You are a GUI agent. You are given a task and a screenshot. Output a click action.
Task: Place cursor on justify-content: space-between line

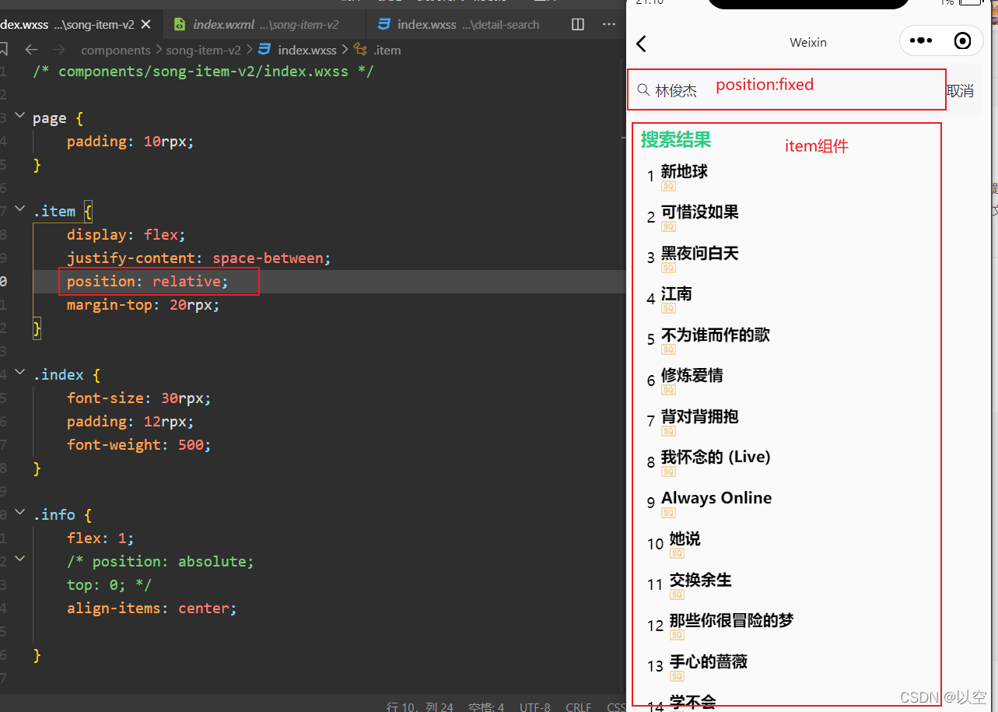tap(199, 258)
